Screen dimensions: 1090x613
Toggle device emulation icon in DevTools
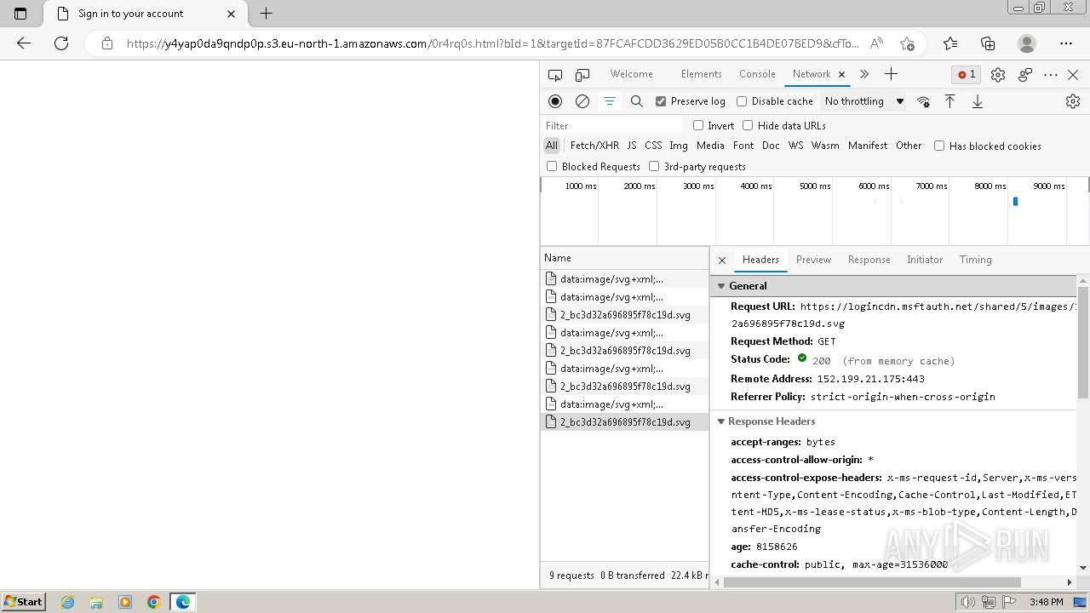coord(582,75)
